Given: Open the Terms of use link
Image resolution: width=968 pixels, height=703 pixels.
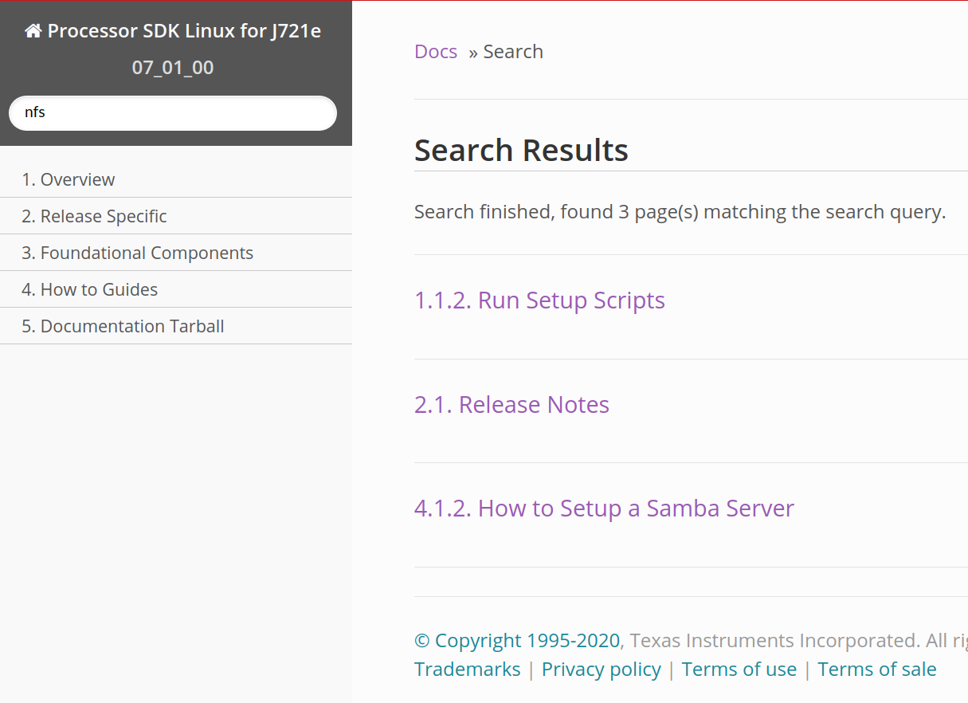Looking at the screenshot, I should pyautogui.click(x=739, y=670).
